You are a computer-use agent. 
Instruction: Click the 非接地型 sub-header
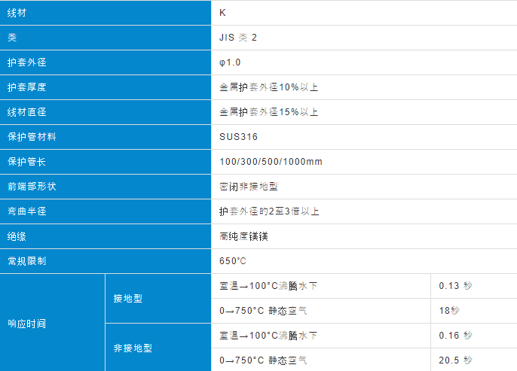tap(133, 348)
